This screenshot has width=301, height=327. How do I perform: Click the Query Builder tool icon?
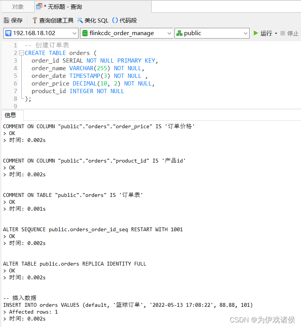click(35, 21)
